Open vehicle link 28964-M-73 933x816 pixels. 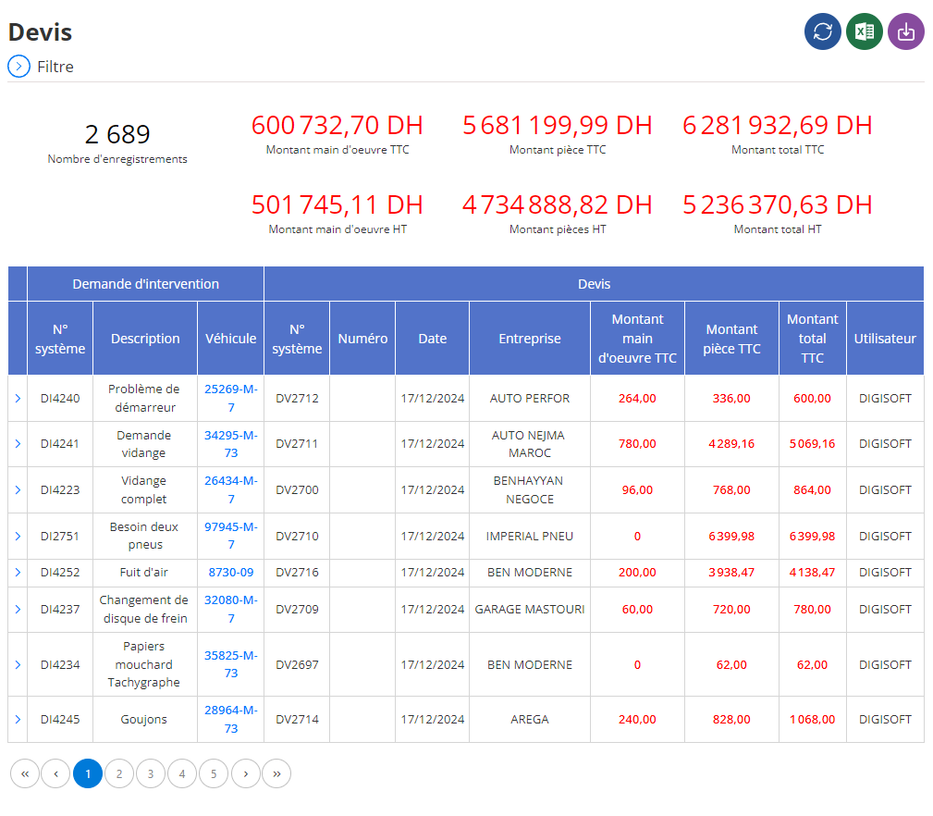point(231,720)
